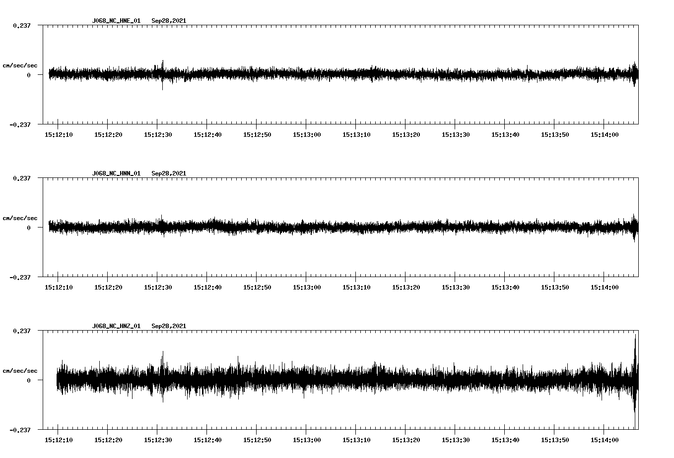
Task: Click the 15:13:00 time label under the HNE plot
Action: [307, 134]
